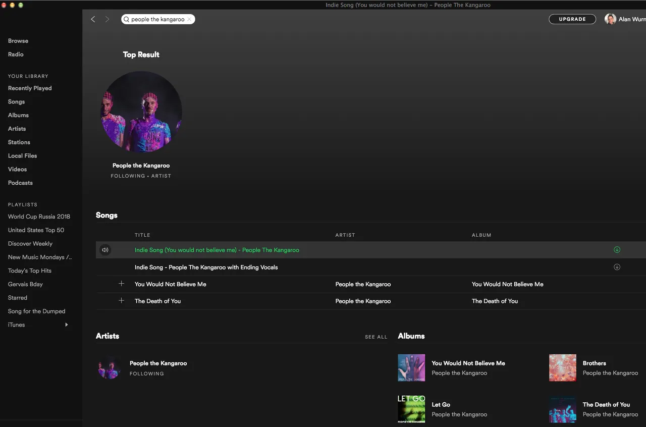
Task: Open Today's Top Hits playlist
Action: point(30,271)
